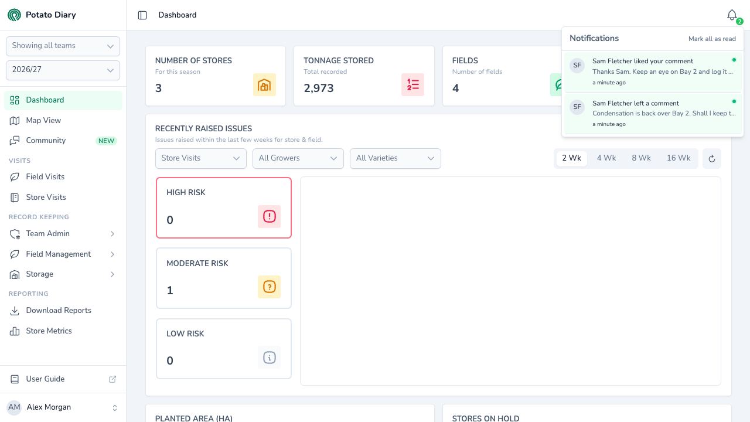The image size is (750, 422).
Task: Open the Store Visits filter dropdown
Action: pos(200,158)
